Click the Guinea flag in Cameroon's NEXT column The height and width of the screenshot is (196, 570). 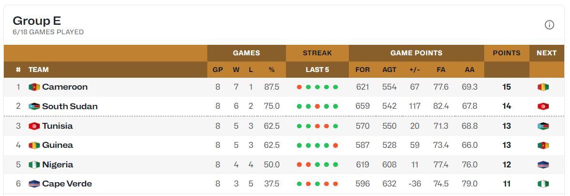(543, 87)
